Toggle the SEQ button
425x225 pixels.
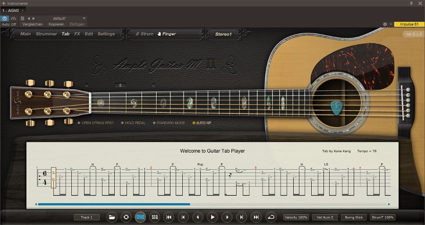click(154, 217)
